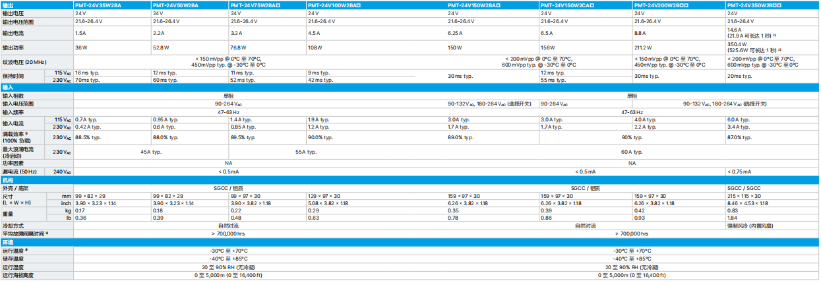Click the 52.8 W output power cell
821x283 pixels.
(x=162, y=47)
